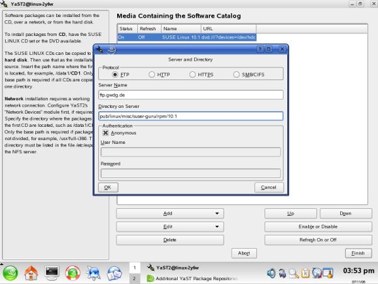Launch the Kontact mail and calendar icon
The image size is (378, 284).
114,273
